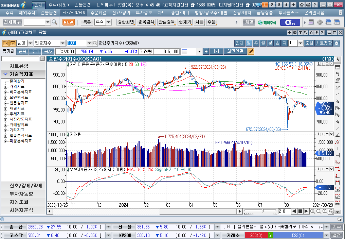Viewport: 345px width, 239px height.
Task: Open the dropdown arrow next to 변경
Action: click(30, 43)
